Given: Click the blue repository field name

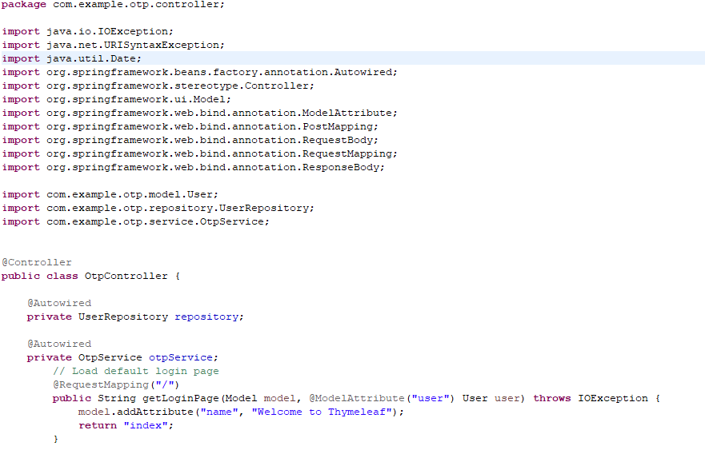Looking at the screenshot, I should (x=206, y=317).
